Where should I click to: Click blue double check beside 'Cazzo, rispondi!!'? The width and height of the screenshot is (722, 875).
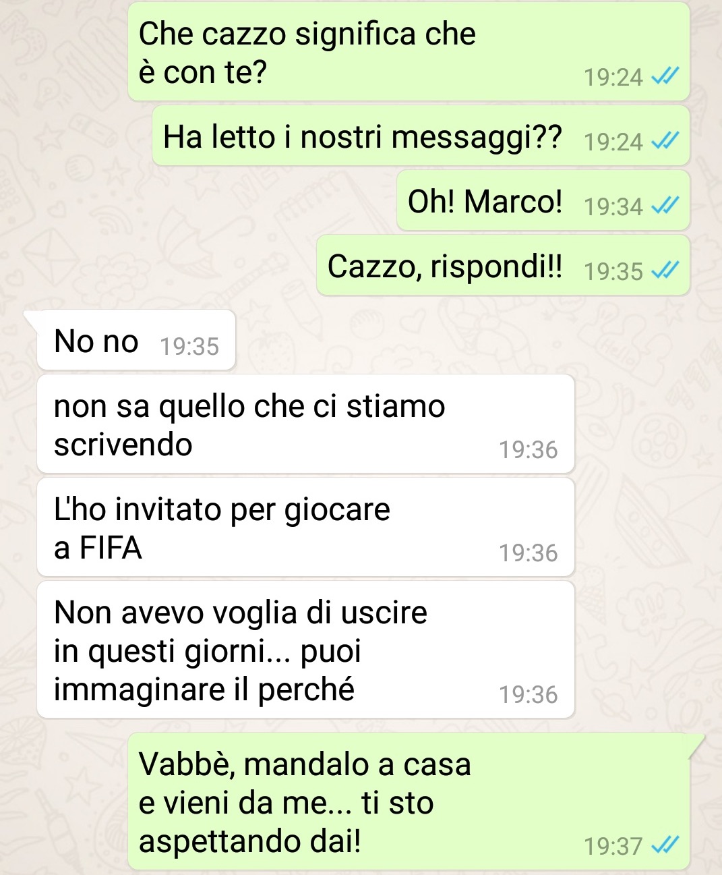pos(665,270)
